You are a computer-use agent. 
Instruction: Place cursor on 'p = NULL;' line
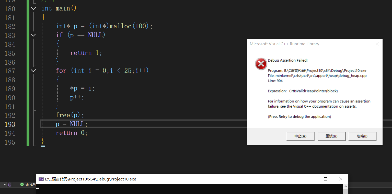pyautogui.click(x=72, y=124)
